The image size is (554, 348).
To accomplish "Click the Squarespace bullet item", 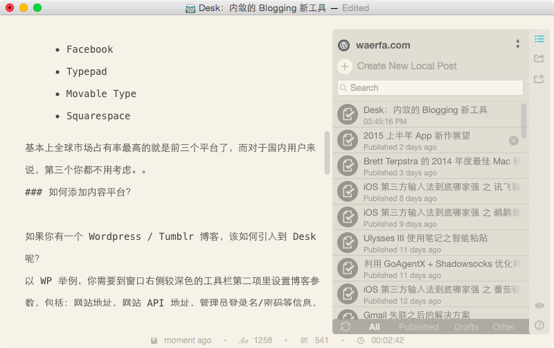I will point(98,116).
